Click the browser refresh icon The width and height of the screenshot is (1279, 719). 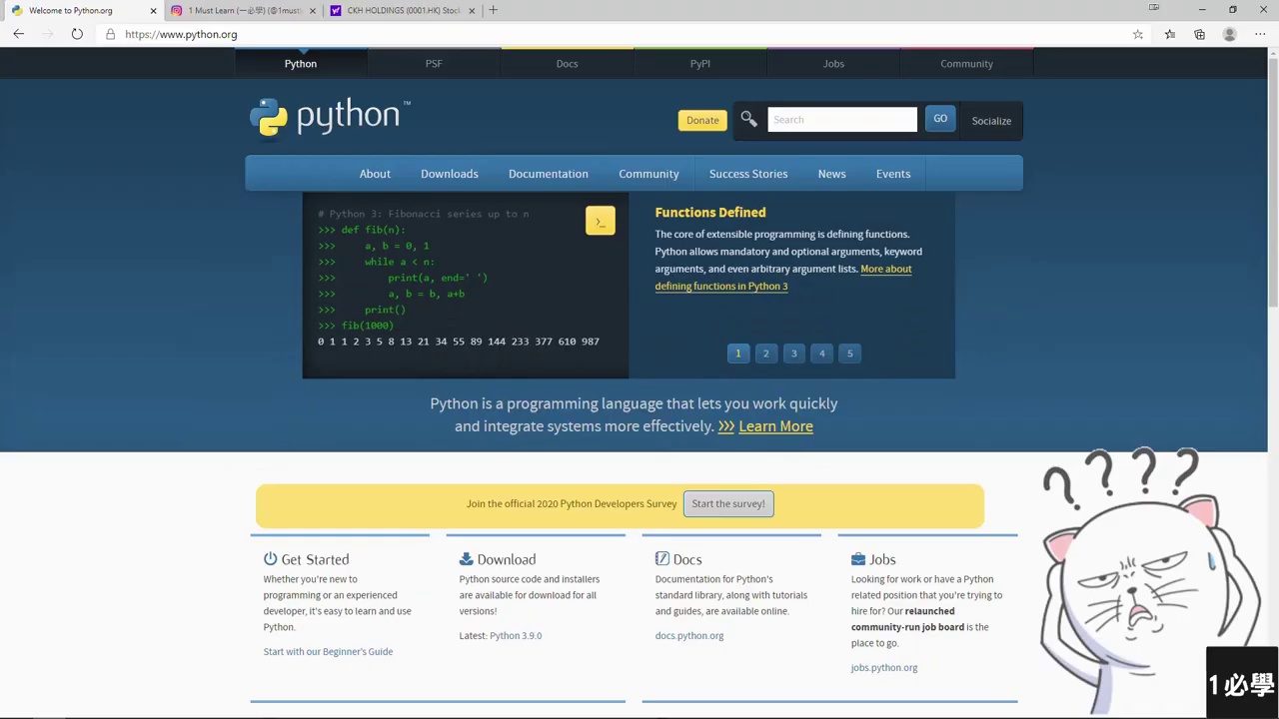pyautogui.click(x=77, y=34)
